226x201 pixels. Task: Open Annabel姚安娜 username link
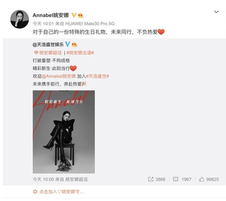51,15
